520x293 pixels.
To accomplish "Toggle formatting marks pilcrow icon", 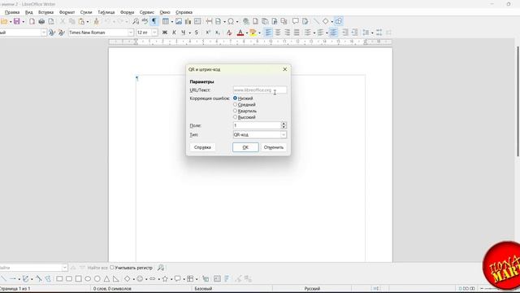I will click(x=154, y=22).
